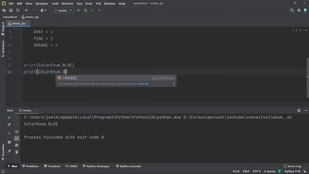Screen dimensions: 309x174
Task: Close the enum_ tab in Run panel
Action: [35, 111]
